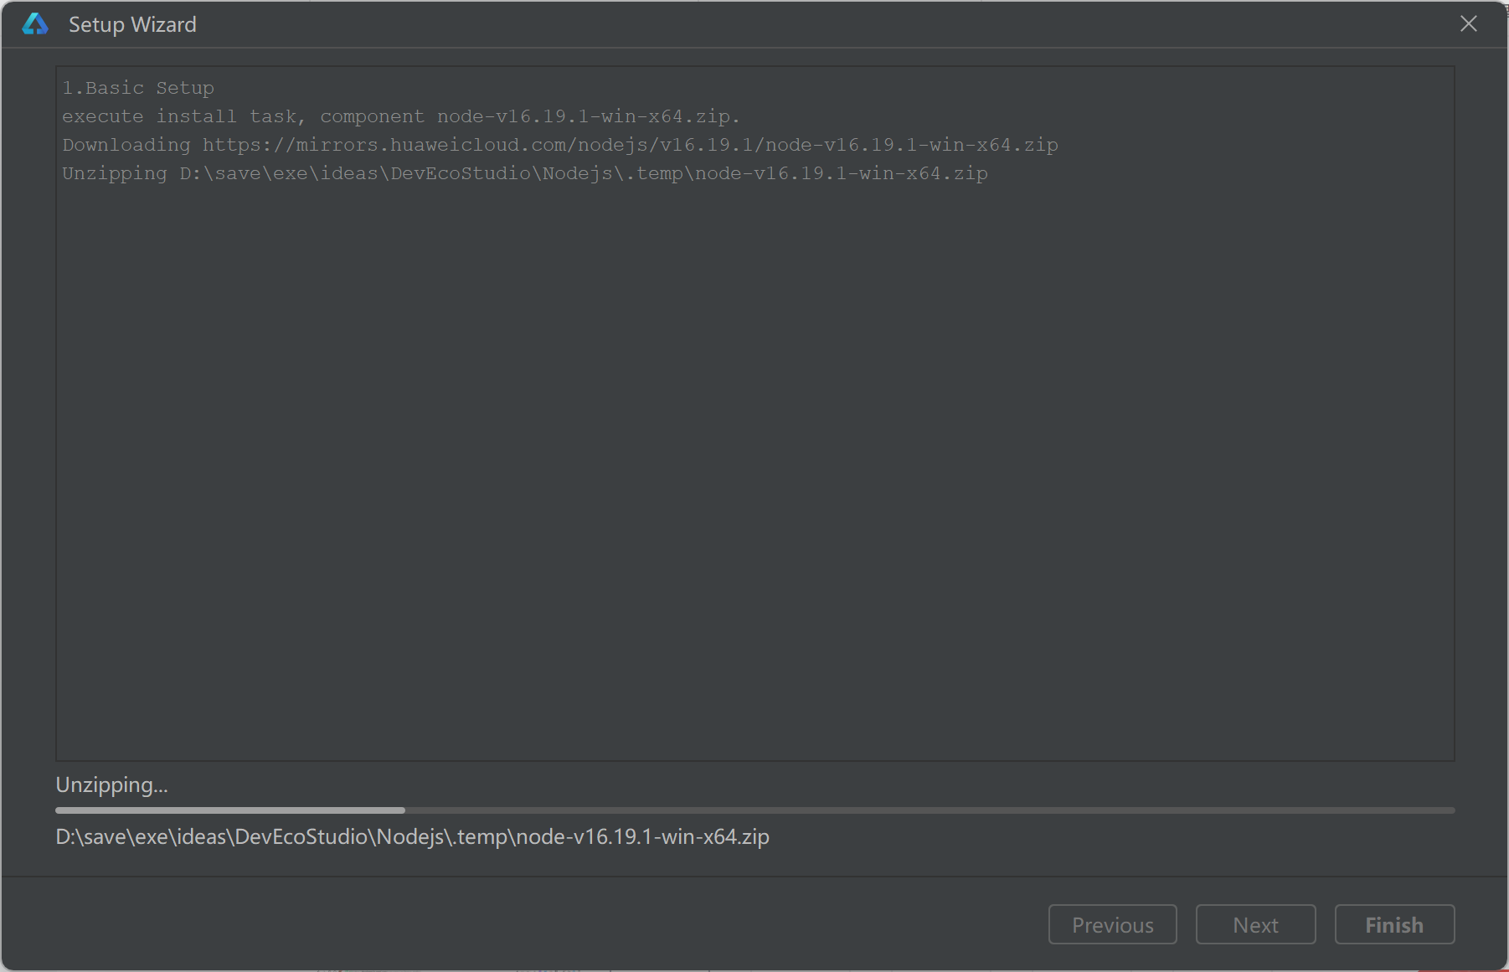Viewport: 1509px width, 972px height.
Task: Click the blank footer area left of Previous
Action: tap(519, 924)
